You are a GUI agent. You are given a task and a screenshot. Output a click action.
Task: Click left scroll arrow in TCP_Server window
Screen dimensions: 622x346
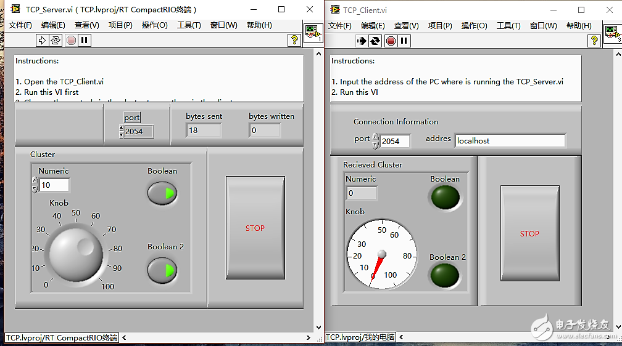124,337
